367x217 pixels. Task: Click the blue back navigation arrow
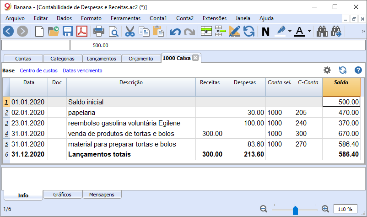8,31
